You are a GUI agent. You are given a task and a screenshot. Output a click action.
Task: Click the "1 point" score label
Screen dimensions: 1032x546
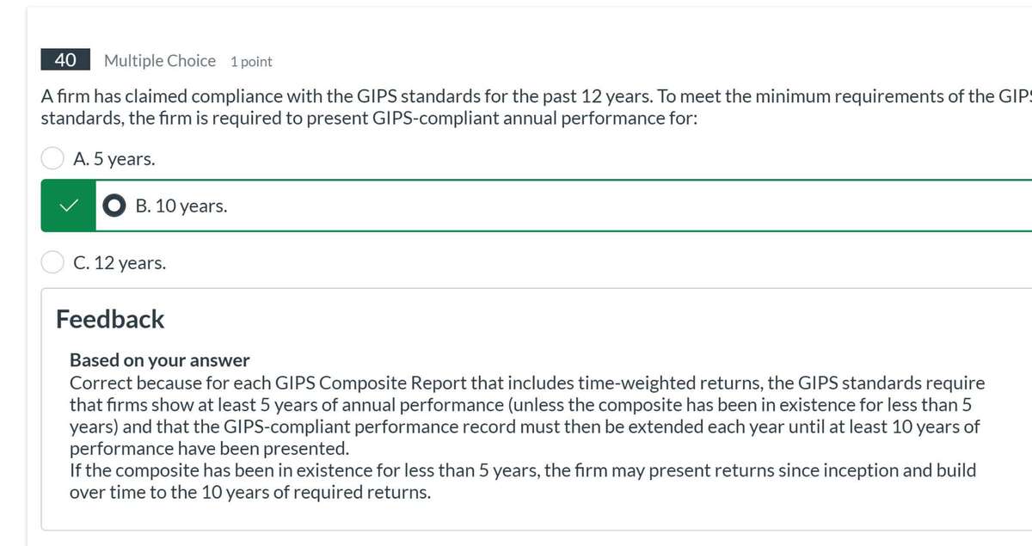[x=251, y=62]
